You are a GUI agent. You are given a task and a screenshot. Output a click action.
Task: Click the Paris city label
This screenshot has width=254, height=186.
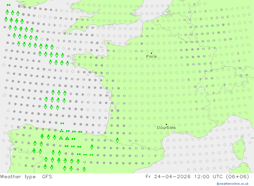151,56
